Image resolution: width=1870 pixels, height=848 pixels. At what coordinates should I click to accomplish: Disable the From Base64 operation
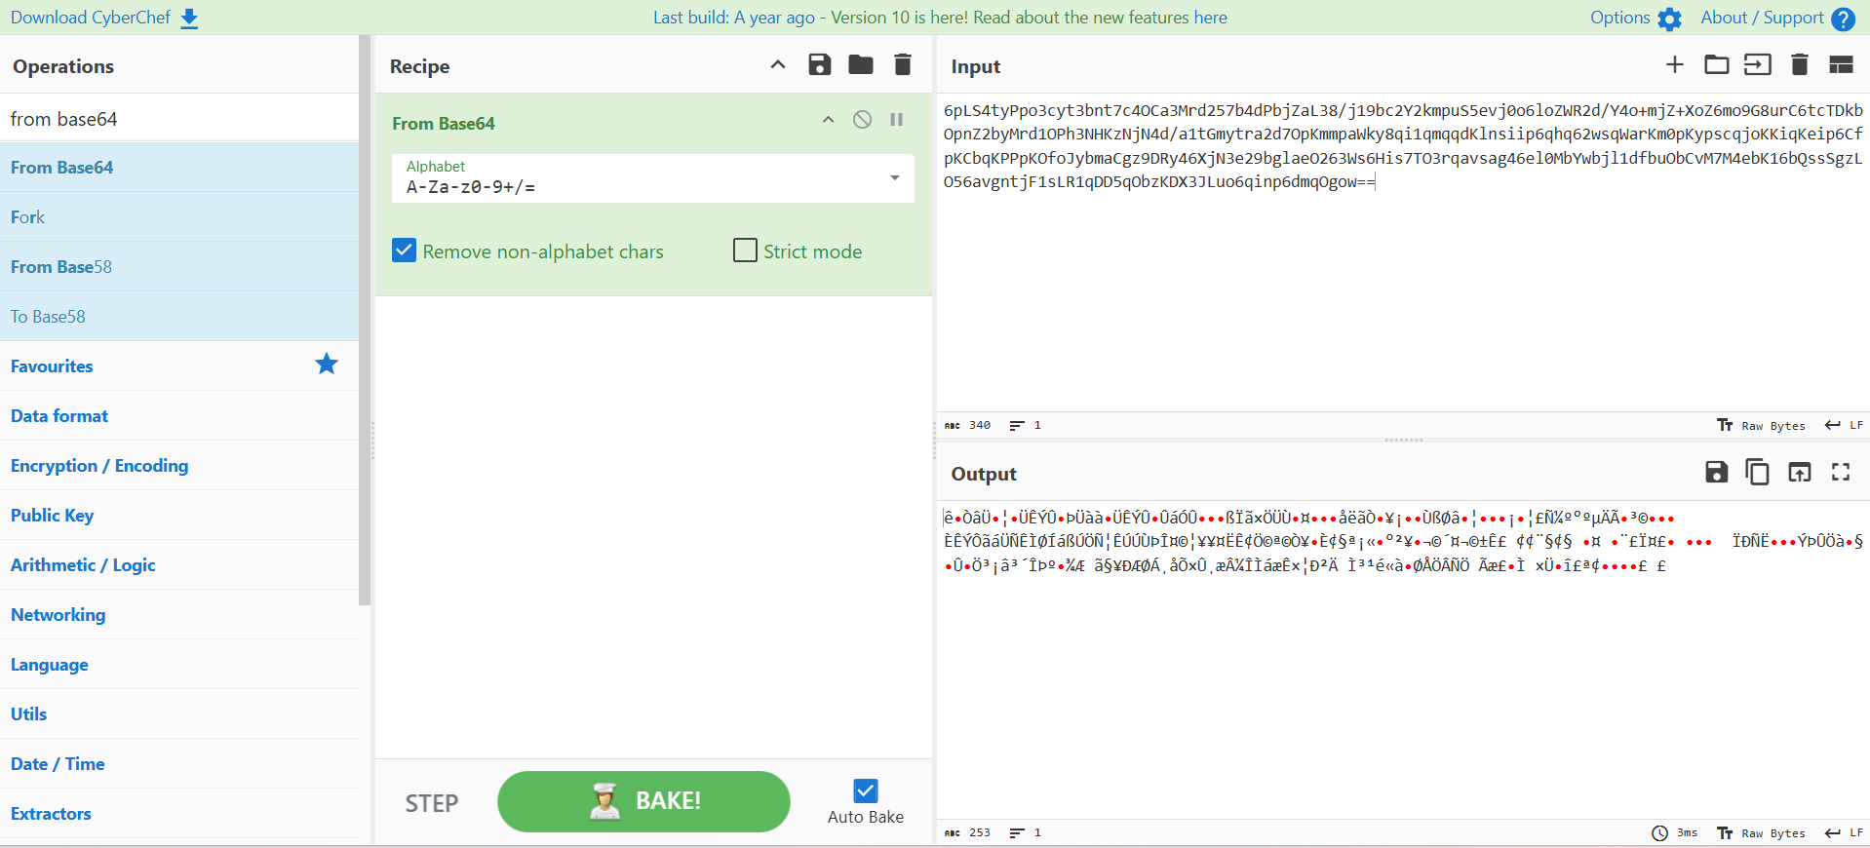[x=862, y=120]
